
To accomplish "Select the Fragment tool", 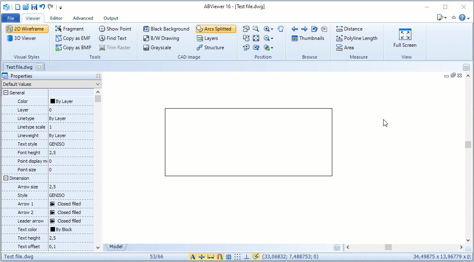I will (x=71, y=28).
